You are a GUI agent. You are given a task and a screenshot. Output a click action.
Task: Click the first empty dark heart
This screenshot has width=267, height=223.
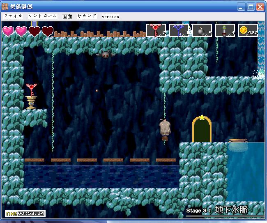click(35, 31)
